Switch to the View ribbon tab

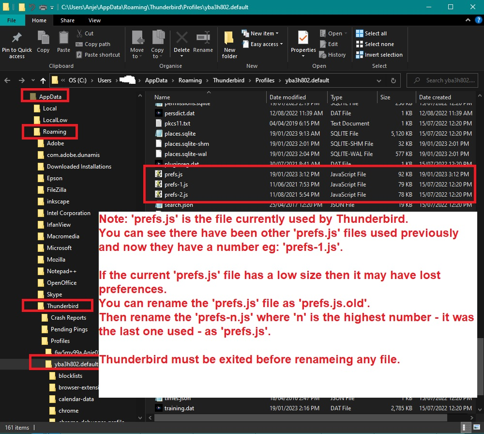point(94,20)
